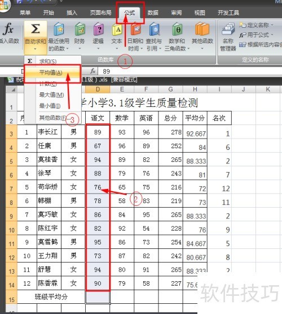
Task: Click the AutoSum sigma icon
Action: [x=36, y=29]
